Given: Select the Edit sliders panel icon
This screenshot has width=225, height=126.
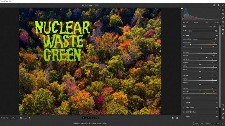Looking at the screenshot, I should coord(223,10).
